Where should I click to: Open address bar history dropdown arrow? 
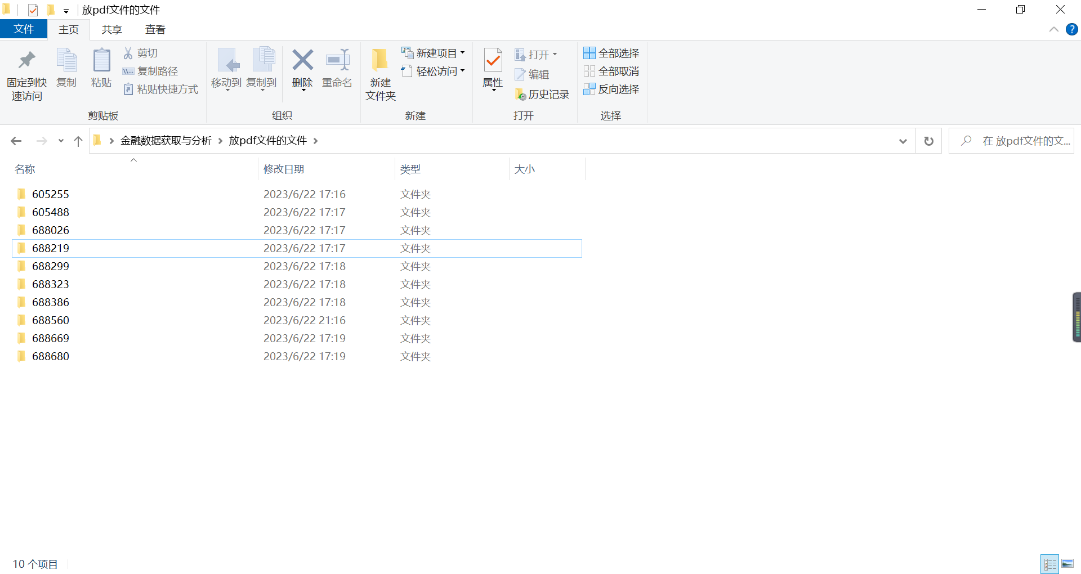pos(903,141)
